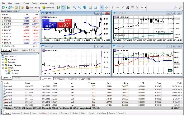Close the last eurusd buy position

(182, 105)
